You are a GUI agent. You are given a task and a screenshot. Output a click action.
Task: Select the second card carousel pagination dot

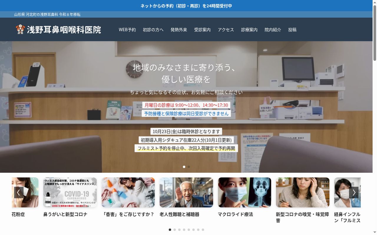175,230
